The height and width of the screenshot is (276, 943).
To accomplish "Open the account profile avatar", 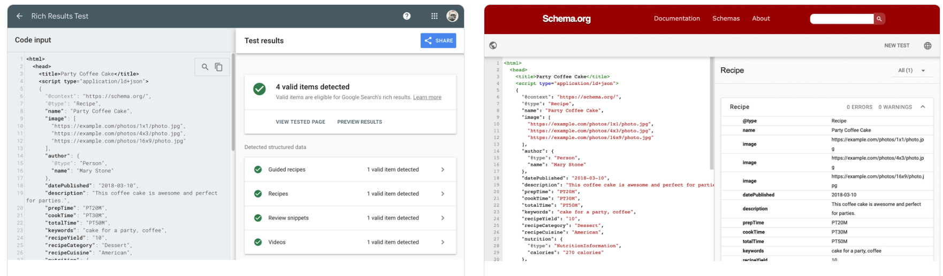I will coord(452,16).
